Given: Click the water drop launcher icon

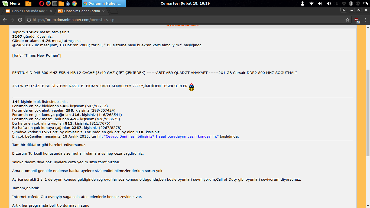Looking at the screenshot, I should pos(68,4).
